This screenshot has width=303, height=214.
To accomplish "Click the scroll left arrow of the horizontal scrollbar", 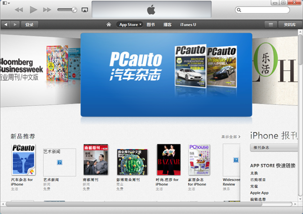I will (x=3, y=204).
